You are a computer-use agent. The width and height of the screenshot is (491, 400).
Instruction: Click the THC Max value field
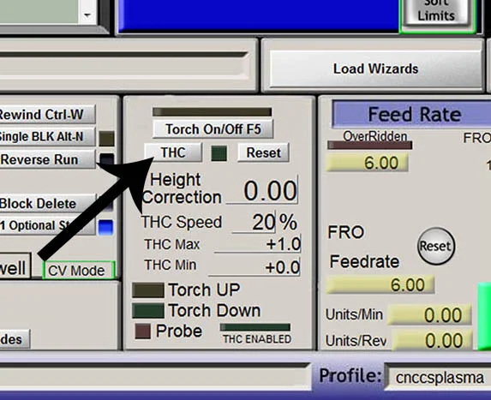(x=257, y=244)
